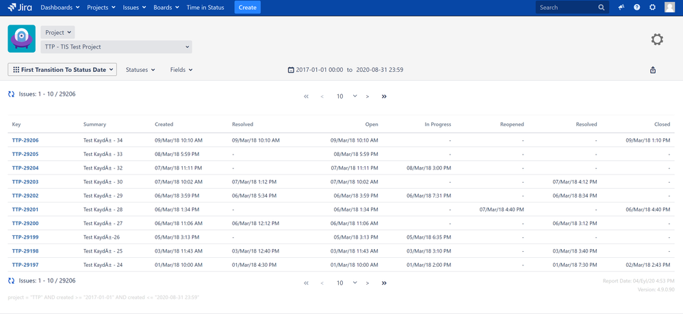
Task: Open the Issues menu
Action: point(134,8)
